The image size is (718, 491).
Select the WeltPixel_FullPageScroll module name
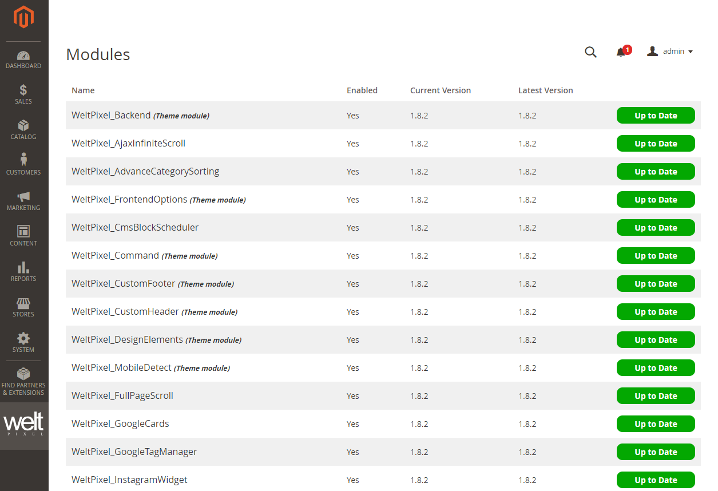pos(122,395)
